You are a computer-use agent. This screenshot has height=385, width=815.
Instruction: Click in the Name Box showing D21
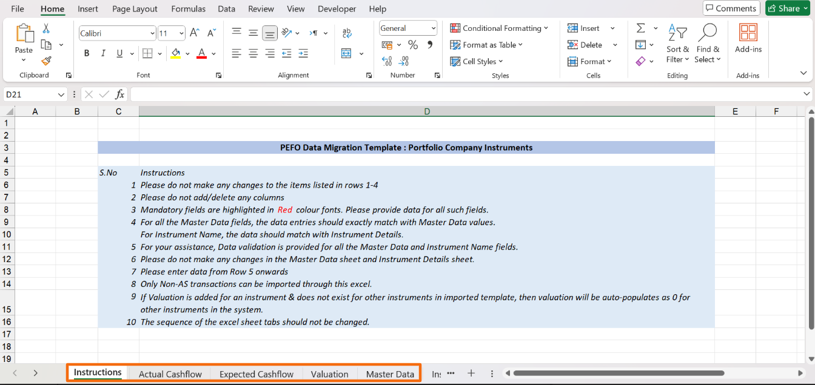[x=30, y=94]
